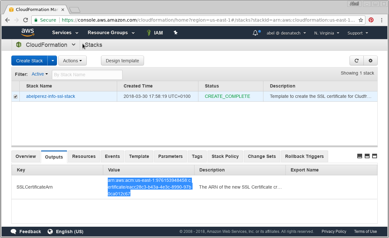Screen dimensions: 389x238
Task: Open the Services dropdown menu
Action: coord(65,33)
